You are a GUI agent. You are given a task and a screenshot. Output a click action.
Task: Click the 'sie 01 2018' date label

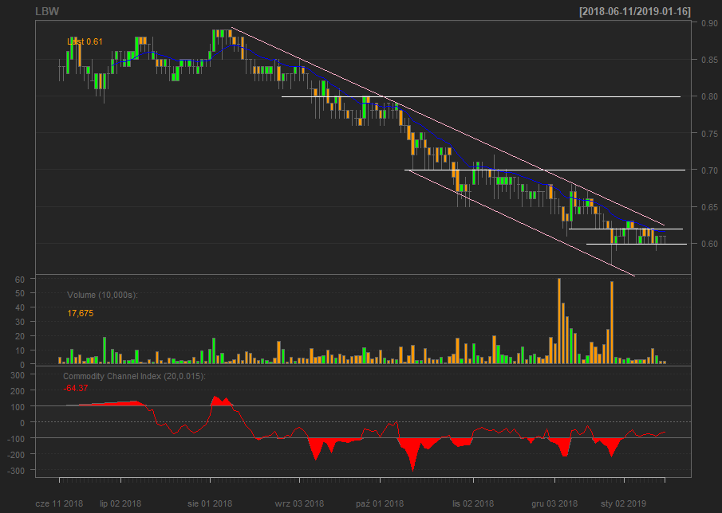click(x=210, y=503)
